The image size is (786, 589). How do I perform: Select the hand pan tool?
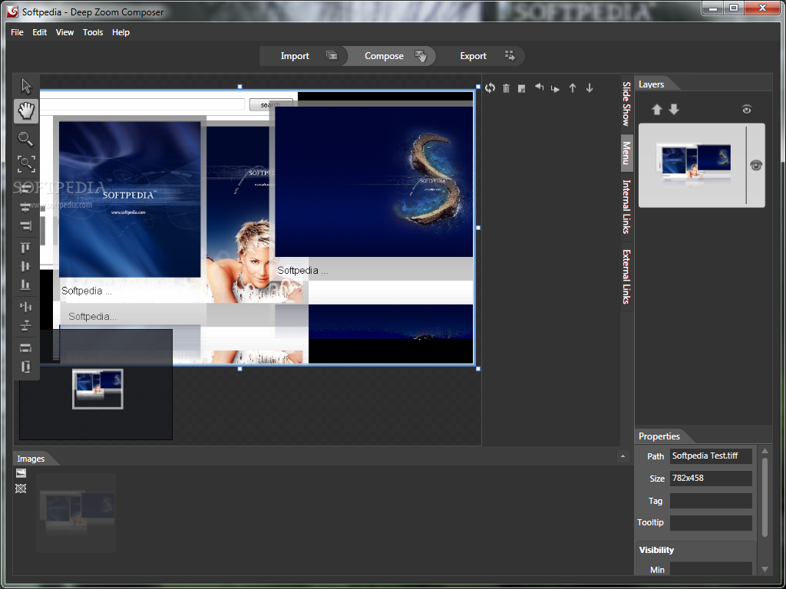26,110
